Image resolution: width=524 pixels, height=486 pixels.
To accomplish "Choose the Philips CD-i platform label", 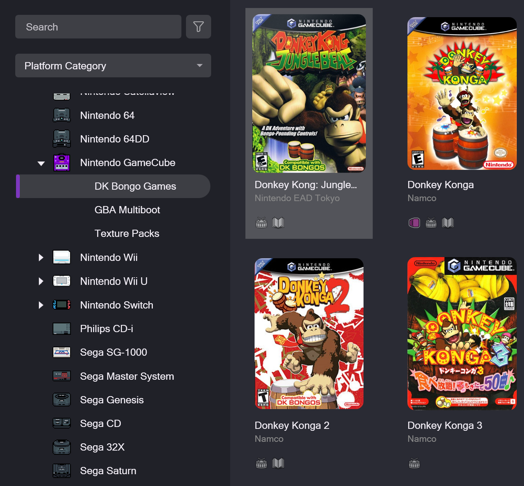I will tap(107, 329).
